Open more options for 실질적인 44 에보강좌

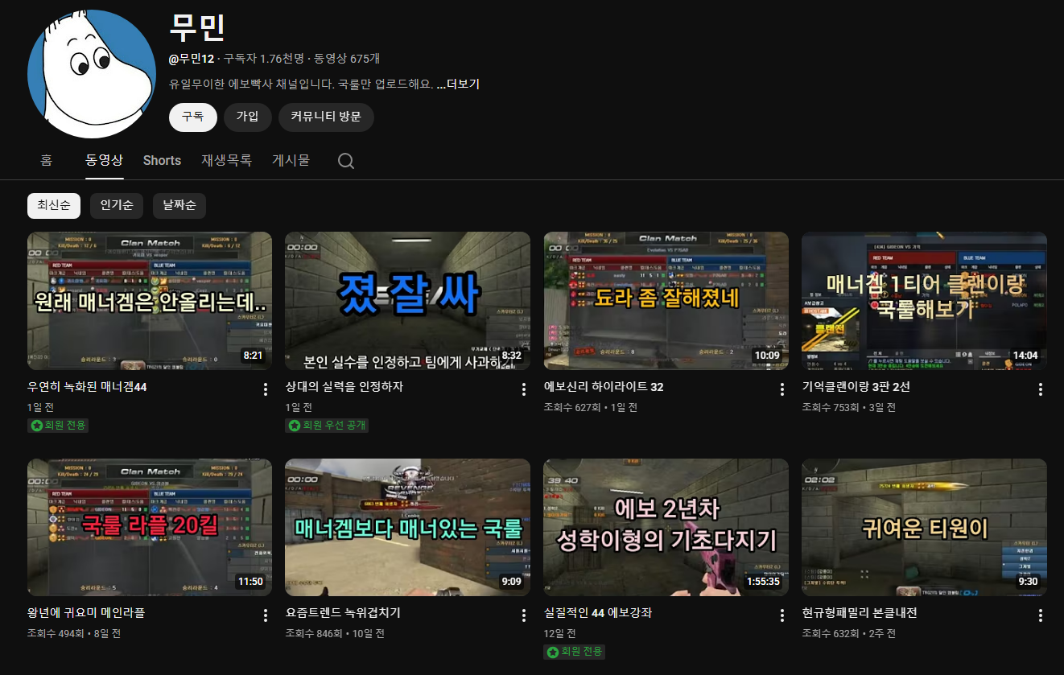[782, 615]
